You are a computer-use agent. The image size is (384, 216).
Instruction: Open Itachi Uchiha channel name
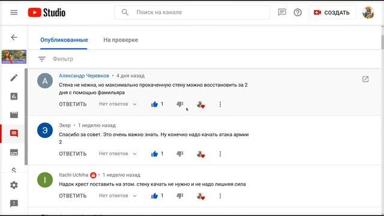point(73,175)
